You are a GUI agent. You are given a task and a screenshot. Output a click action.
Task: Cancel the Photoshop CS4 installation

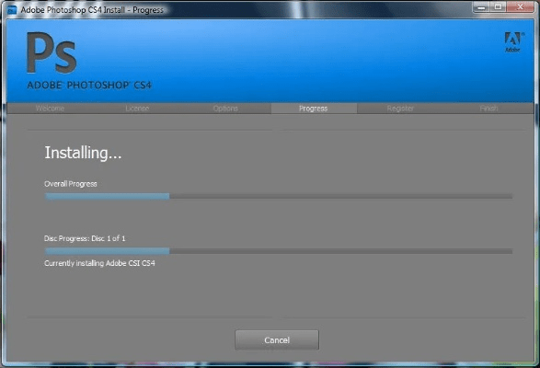(277, 339)
